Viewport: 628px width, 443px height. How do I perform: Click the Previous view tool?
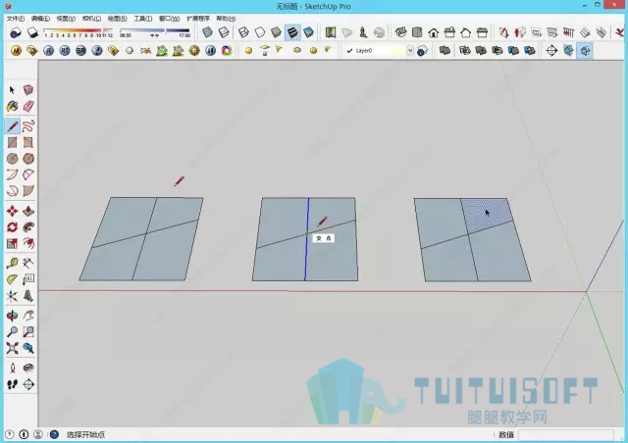pyautogui.click(x=28, y=348)
